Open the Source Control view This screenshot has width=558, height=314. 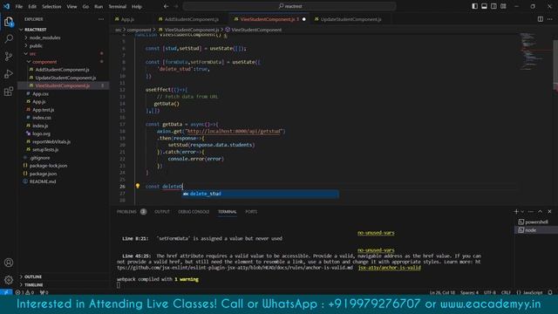[9, 56]
